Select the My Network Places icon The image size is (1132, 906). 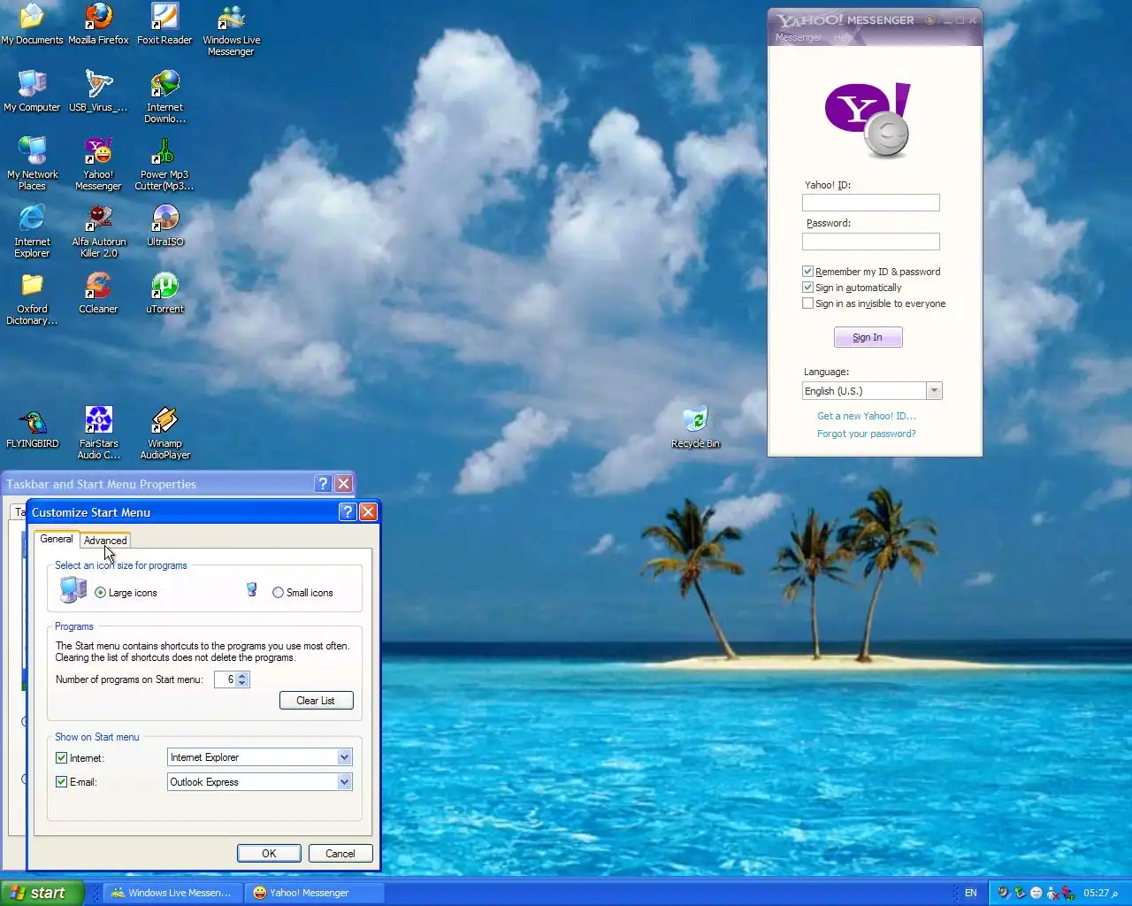[32, 165]
